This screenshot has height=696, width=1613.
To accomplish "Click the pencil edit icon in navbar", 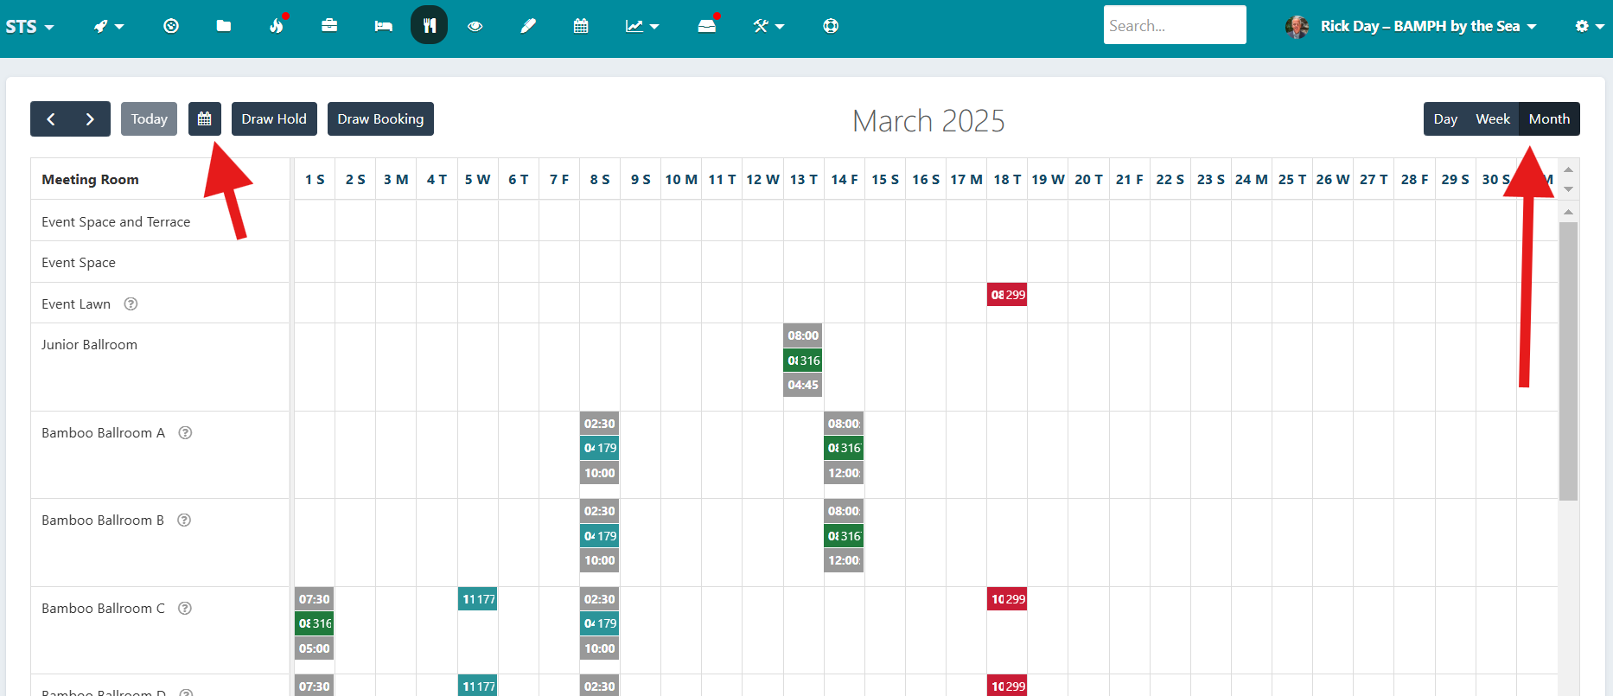I will click(x=528, y=26).
